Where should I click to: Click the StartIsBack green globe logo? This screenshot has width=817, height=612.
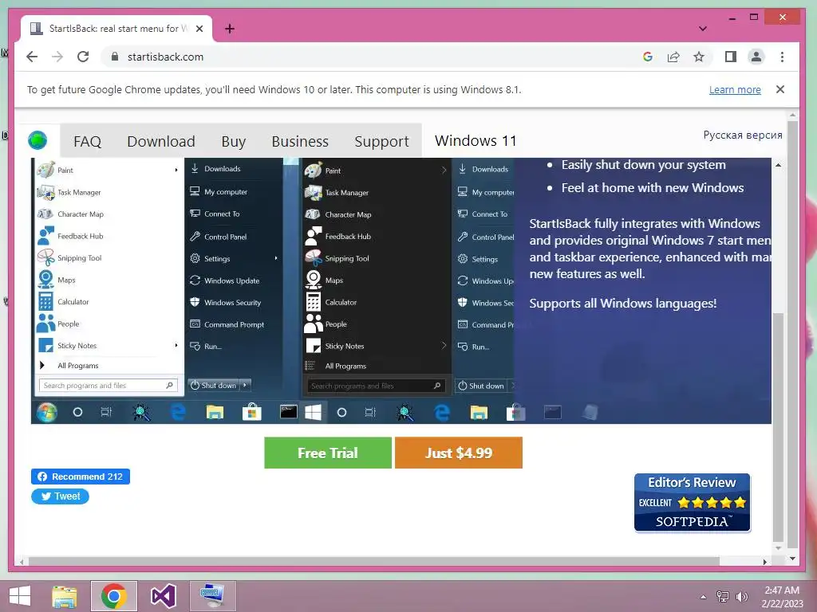tap(37, 140)
